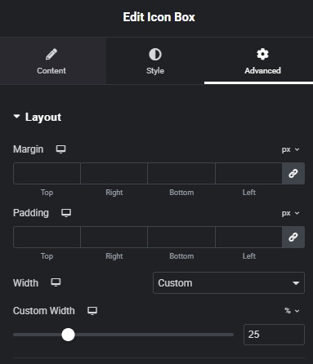Open the Width Custom dropdown

click(229, 283)
